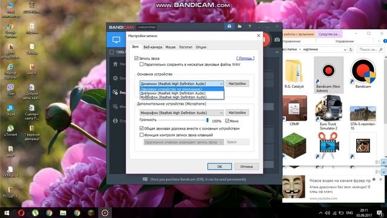
Task: Choose 'Динамики (Realtek High Definition Audio)' list option
Action: (182, 93)
